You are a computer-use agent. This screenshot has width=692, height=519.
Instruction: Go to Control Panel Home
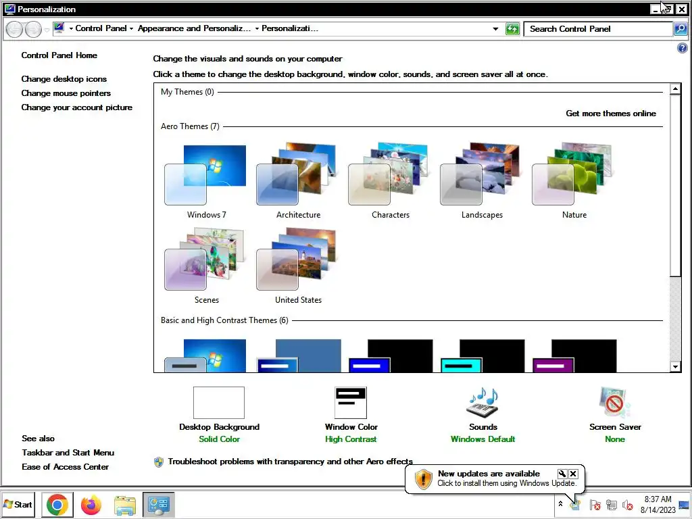coord(59,55)
